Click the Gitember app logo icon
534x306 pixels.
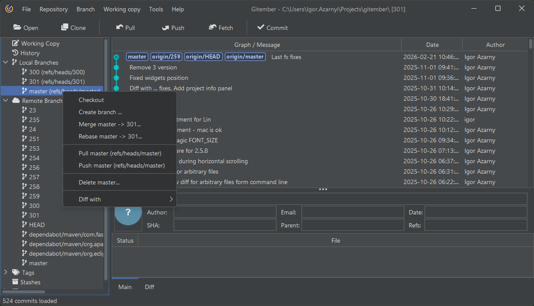point(9,9)
